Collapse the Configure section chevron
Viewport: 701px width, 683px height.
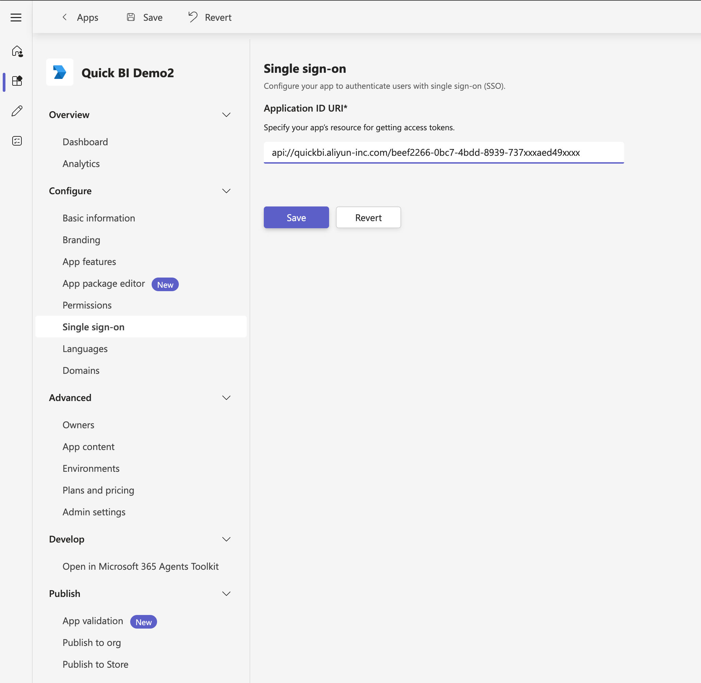point(226,191)
